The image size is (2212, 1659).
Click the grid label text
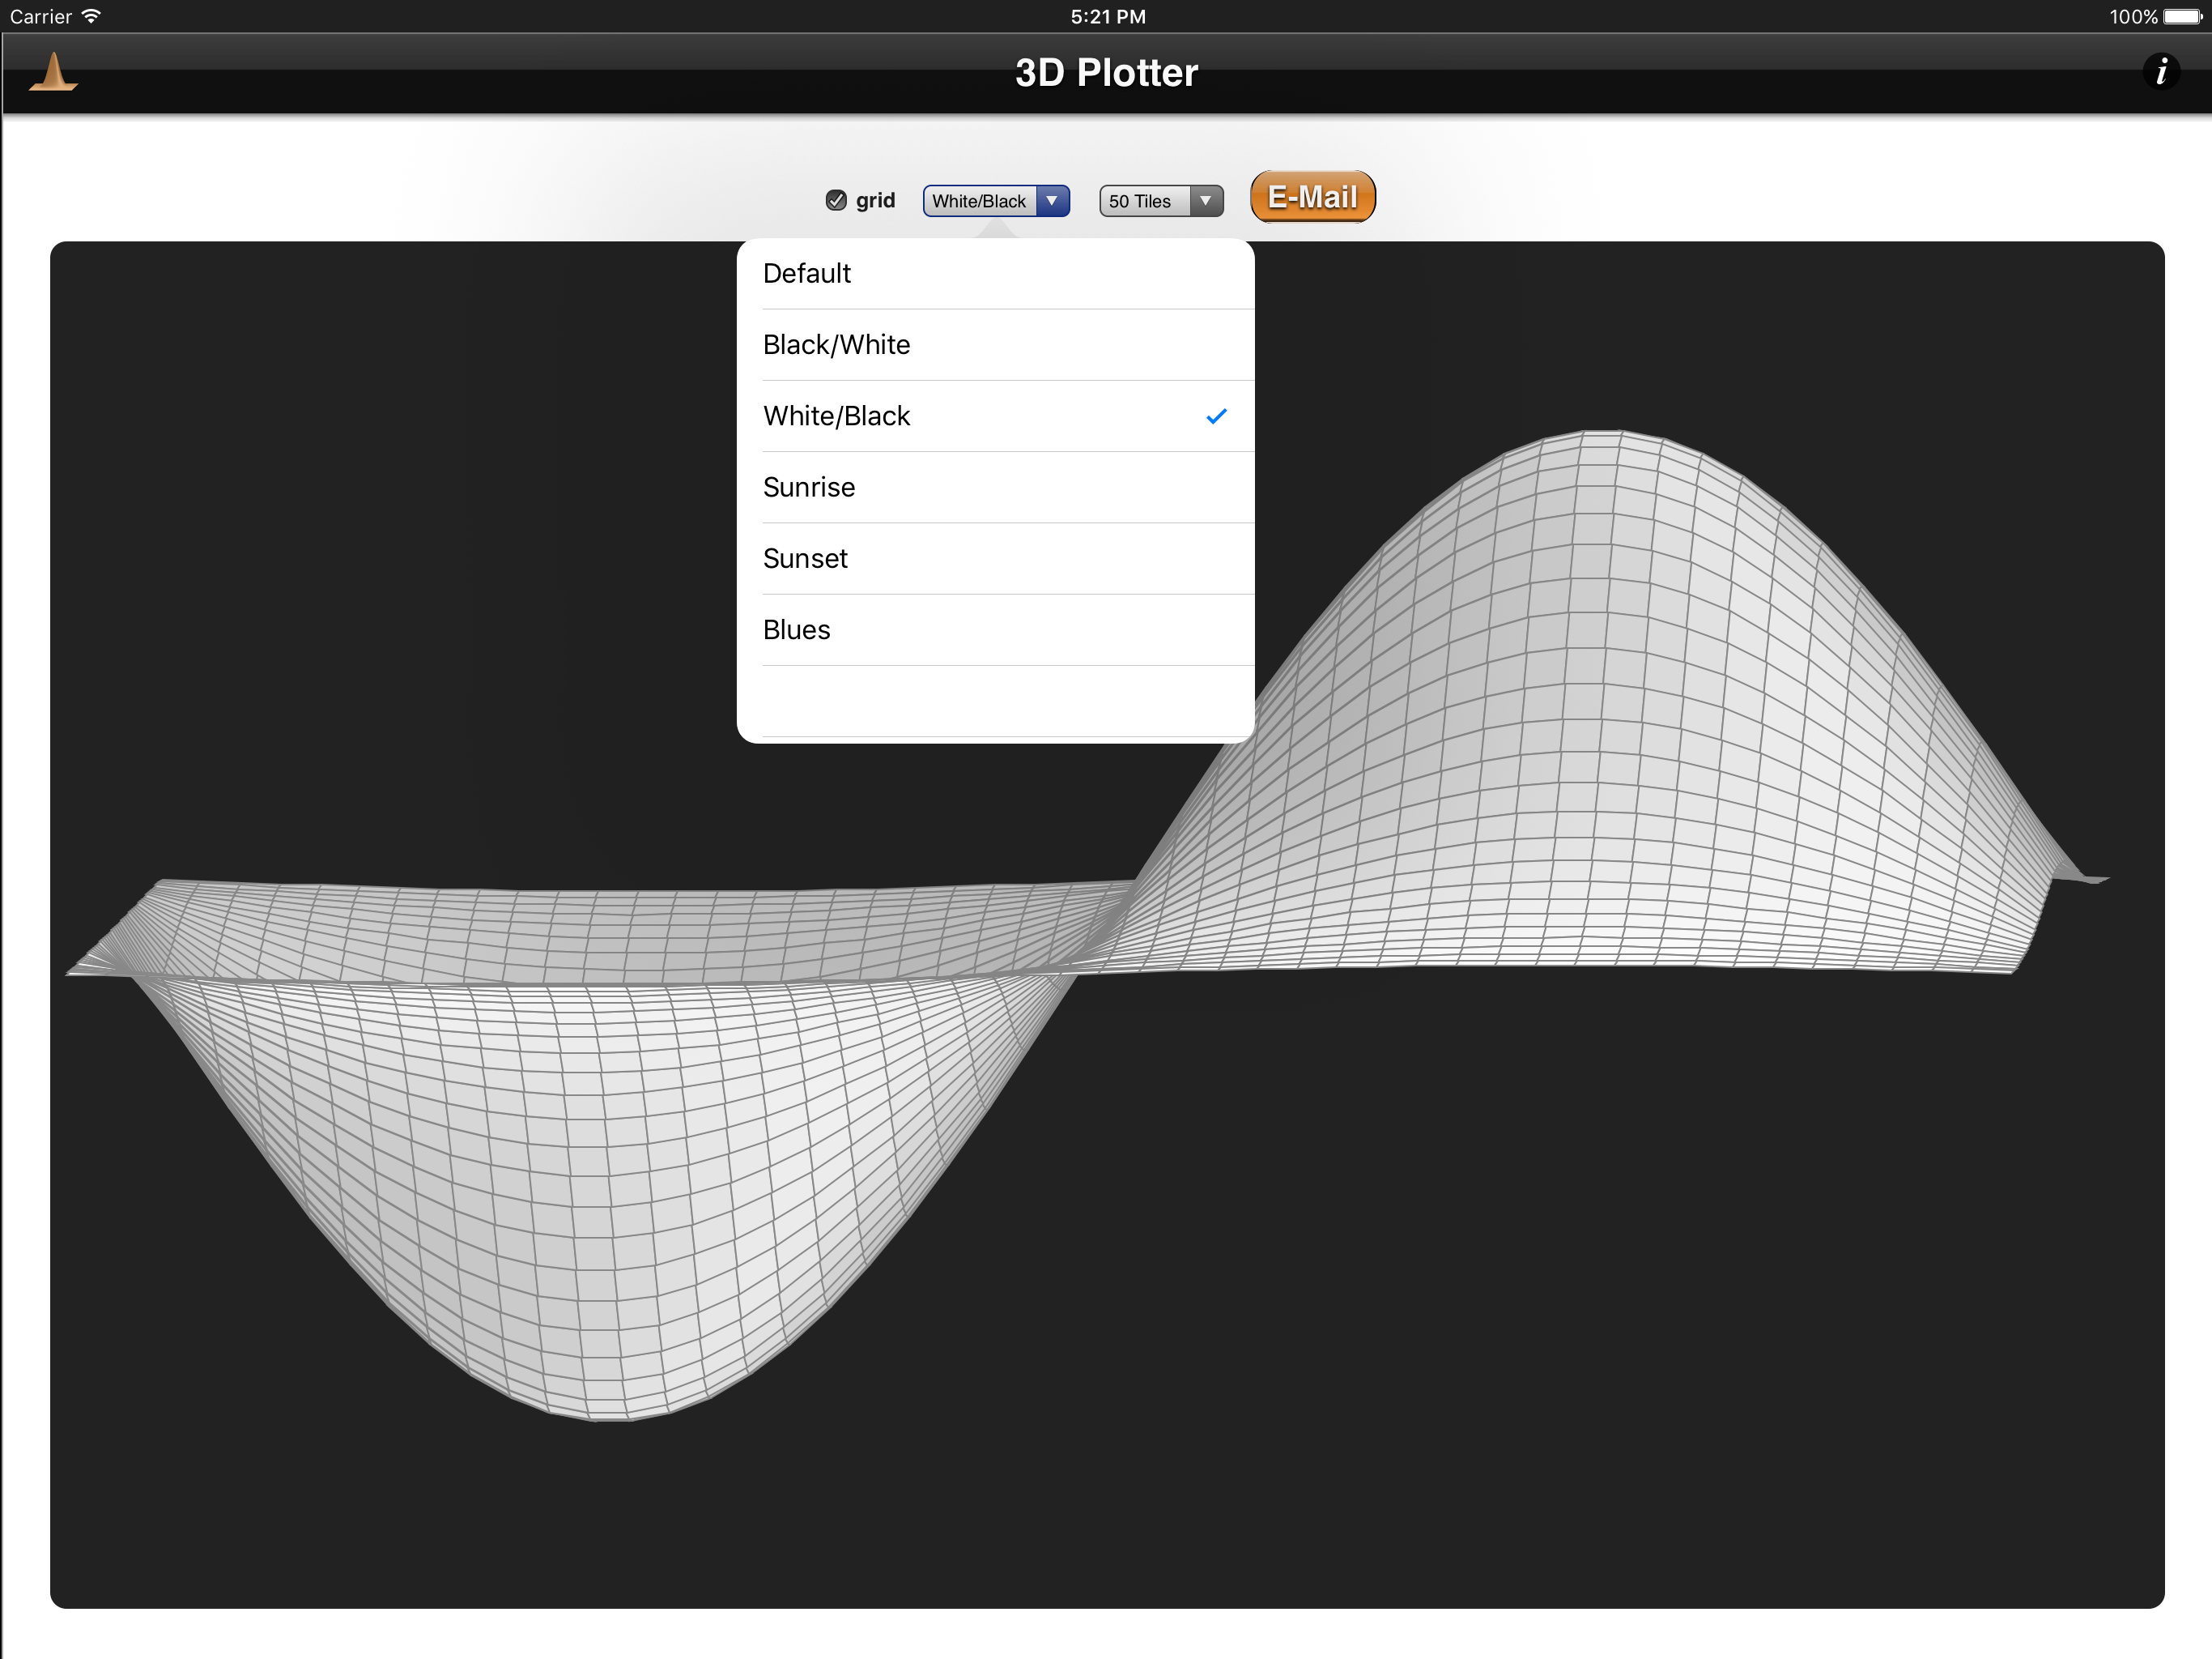click(x=875, y=201)
